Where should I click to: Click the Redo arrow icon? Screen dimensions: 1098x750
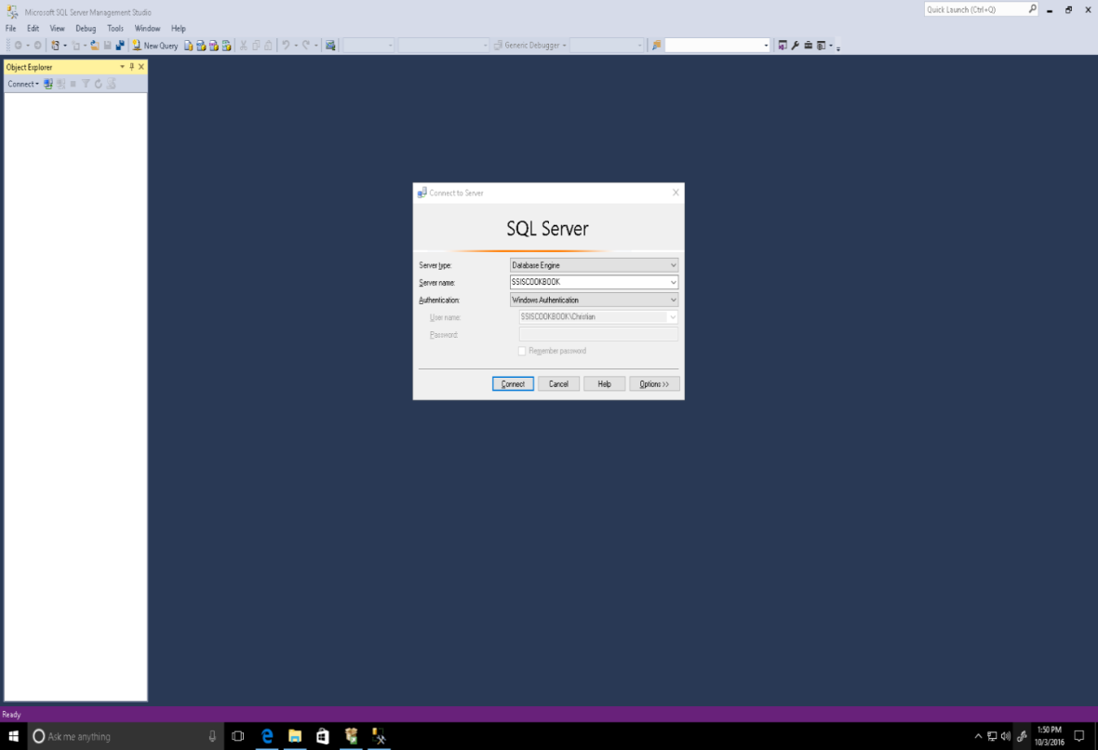(x=305, y=46)
